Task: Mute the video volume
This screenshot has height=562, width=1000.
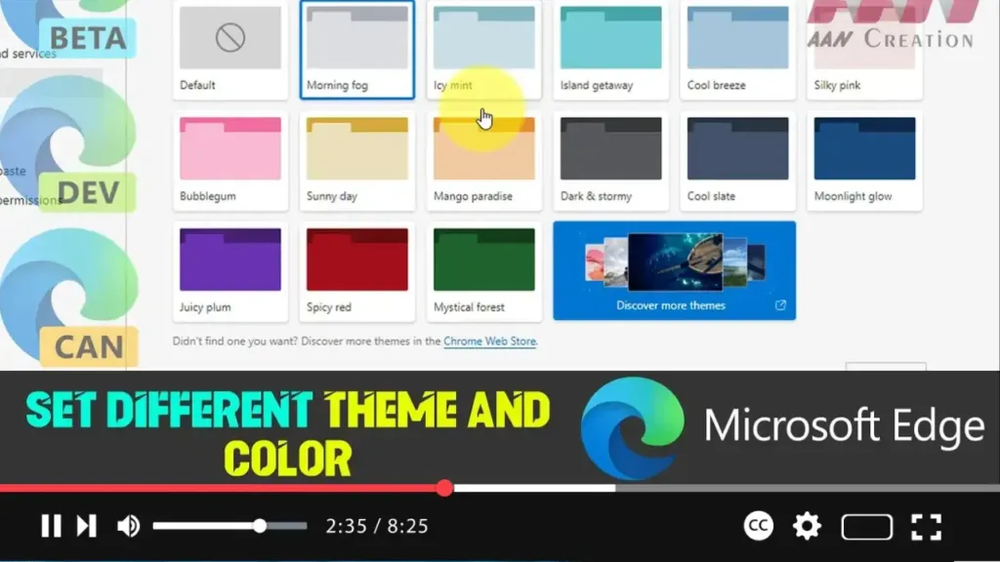Action: [128, 527]
